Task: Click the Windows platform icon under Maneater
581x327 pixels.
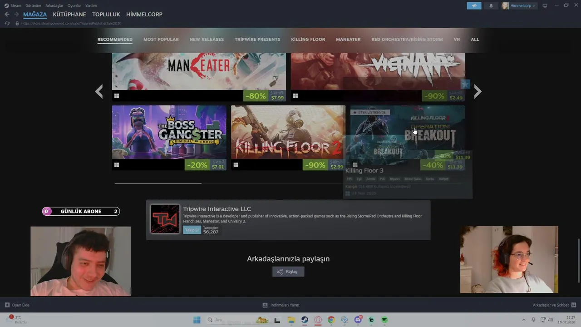Action: pos(117,96)
